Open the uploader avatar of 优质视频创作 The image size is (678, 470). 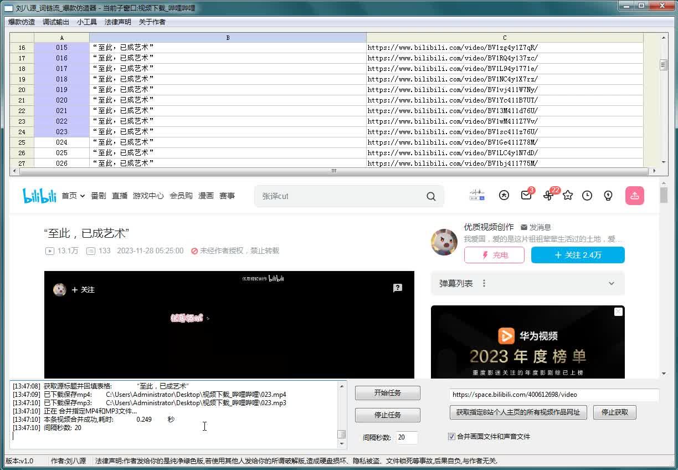click(x=444, y=242)
